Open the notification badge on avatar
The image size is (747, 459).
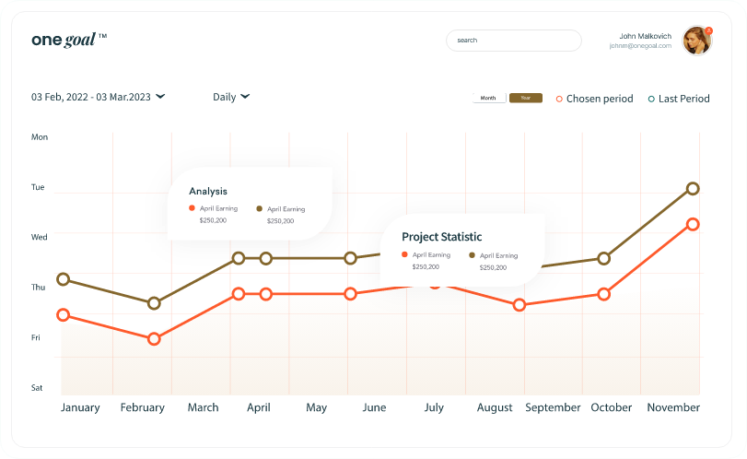click(x=709, y=30)
